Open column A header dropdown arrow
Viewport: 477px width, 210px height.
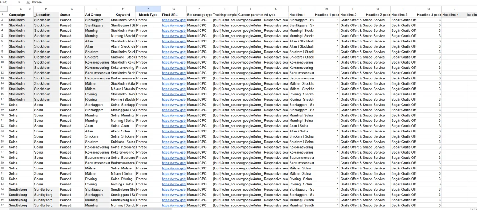pos(30,9)
